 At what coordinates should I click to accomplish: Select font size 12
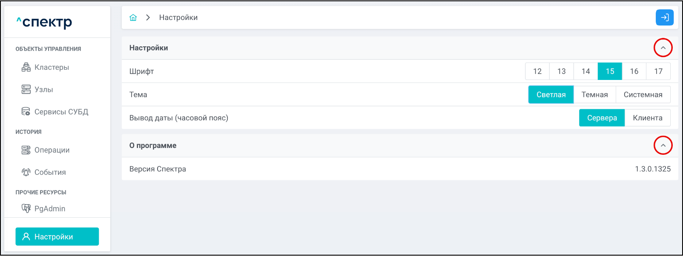click(x=537, y=71)
